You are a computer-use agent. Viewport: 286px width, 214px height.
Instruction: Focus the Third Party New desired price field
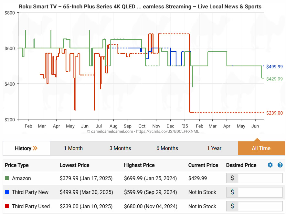coord(260,192)
